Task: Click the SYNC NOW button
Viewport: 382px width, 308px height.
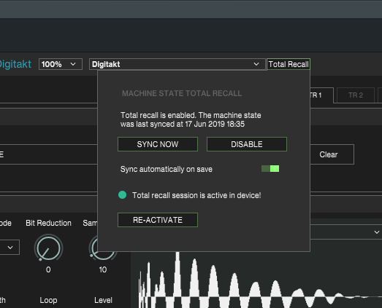Action: [x=158, y=144]
